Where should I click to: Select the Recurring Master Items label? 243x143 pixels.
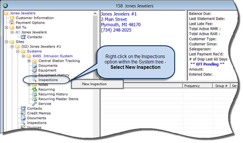(58, 99)
